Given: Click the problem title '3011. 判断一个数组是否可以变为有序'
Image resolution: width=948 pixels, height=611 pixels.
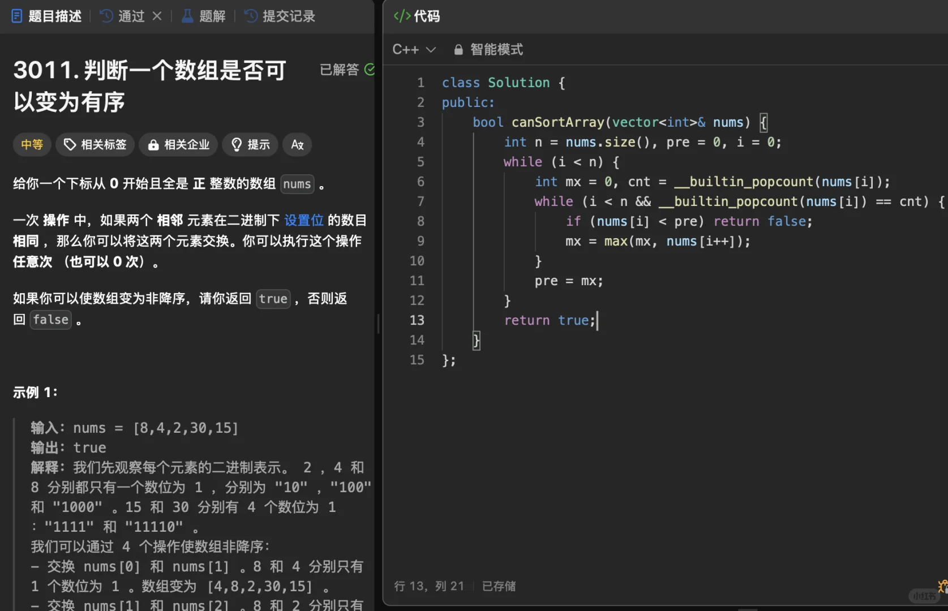Looking at the screenshot, I should coord(150,86).
